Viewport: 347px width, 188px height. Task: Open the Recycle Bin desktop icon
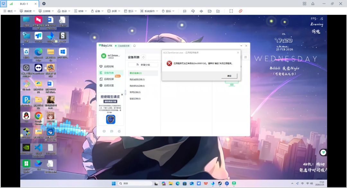pos(26,53)
